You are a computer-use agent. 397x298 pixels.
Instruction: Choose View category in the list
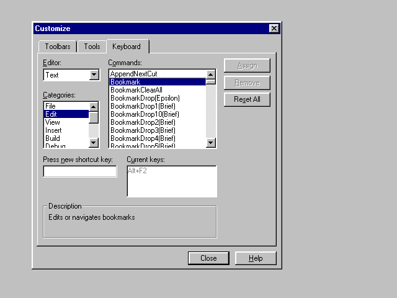(53, 122)
